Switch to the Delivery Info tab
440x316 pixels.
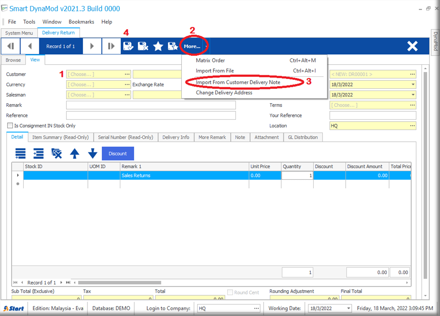click(175, 137)
